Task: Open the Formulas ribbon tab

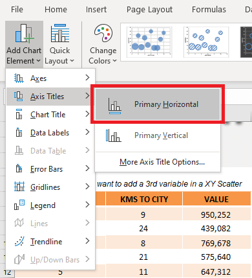Action: click(209, 10)
